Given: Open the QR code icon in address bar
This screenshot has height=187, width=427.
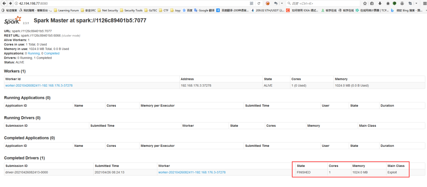Looking at the screenshot, I should click(251, 4).
